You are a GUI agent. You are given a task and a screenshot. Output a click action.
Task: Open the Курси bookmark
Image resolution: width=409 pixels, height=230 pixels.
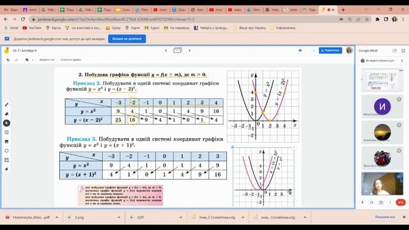(152, 27)
